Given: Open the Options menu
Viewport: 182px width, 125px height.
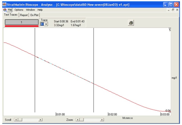Looking at the screenshot, I should [x=19, y=10].
